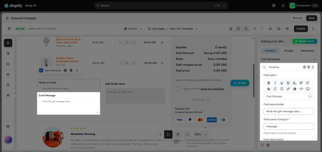Open the HTML code view
The width and height of the screenshot is (322, 152).
[x=301, y=89]
